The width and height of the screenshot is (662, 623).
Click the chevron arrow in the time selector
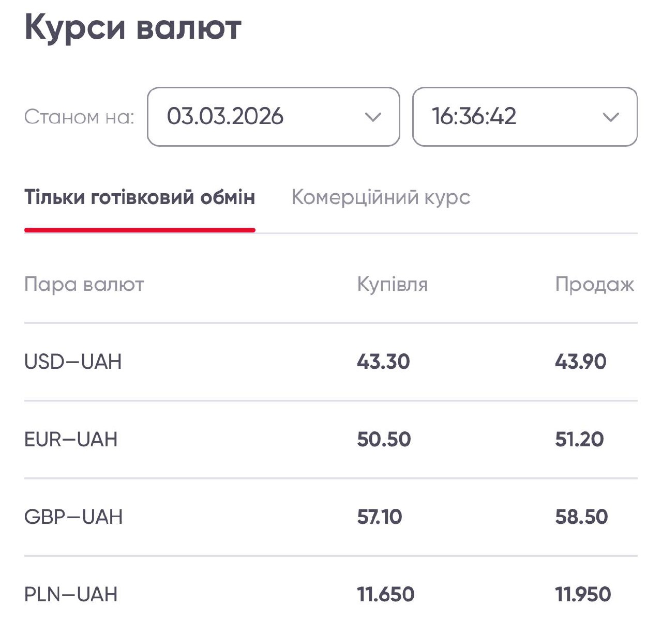(611, 117)
